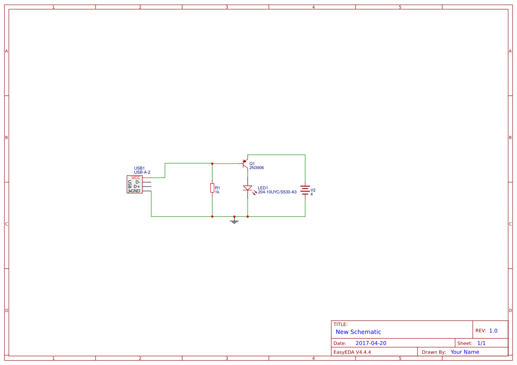The width and height of the screenshot is (517, 365).
Task: Click the sheet value '1/1'
Action: [482, 342]
